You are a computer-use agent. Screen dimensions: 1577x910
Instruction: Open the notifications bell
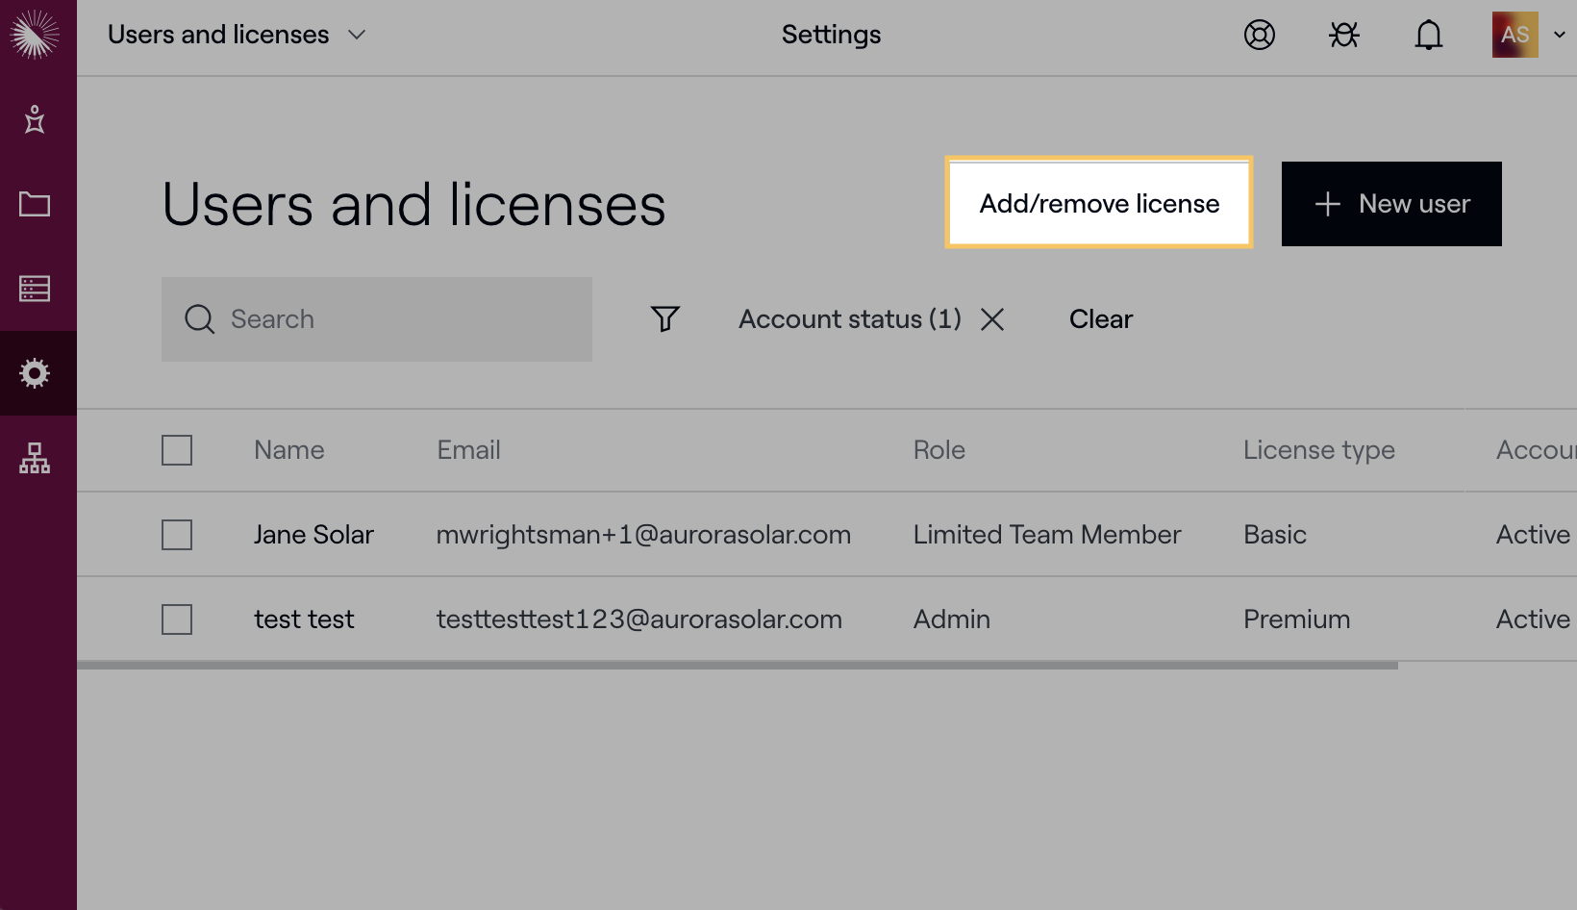1428,35
